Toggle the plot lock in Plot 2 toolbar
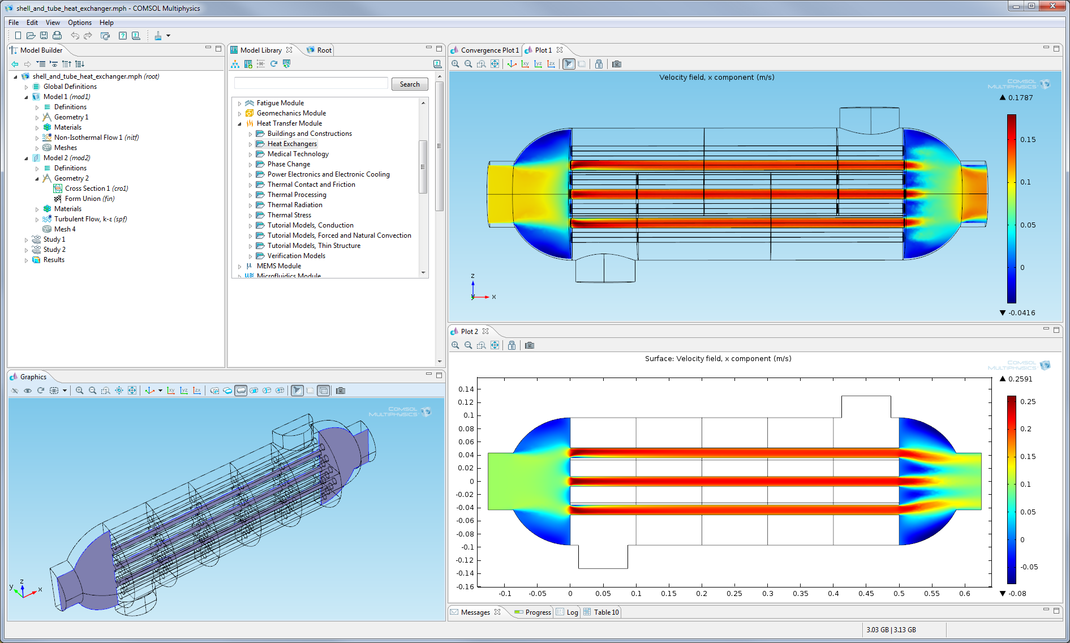 (x=512, y=345)
